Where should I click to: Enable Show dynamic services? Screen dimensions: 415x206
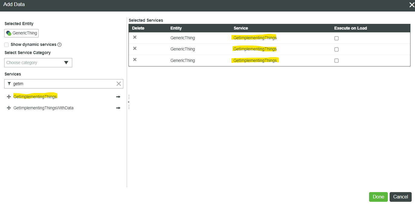(x=6, y=44)
